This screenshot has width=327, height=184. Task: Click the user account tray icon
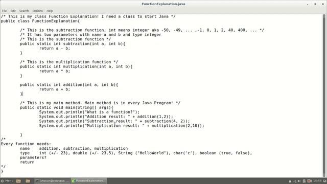[x=290, y=181]
